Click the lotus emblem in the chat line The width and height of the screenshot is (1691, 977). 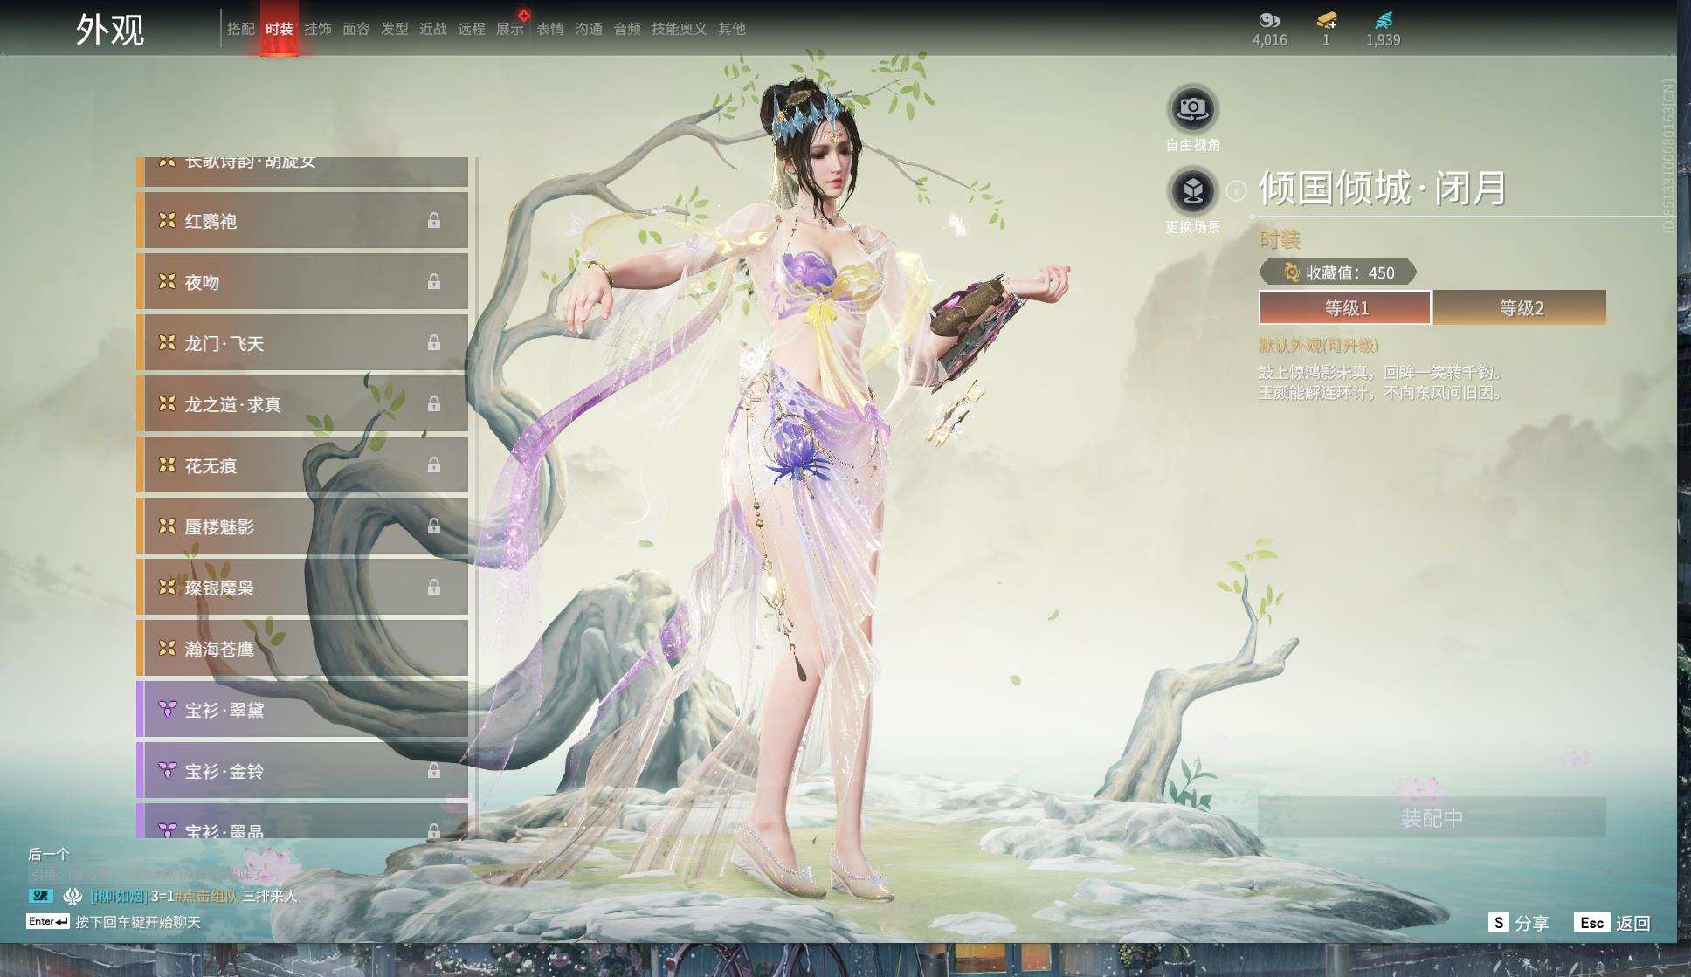click(72, 896)
